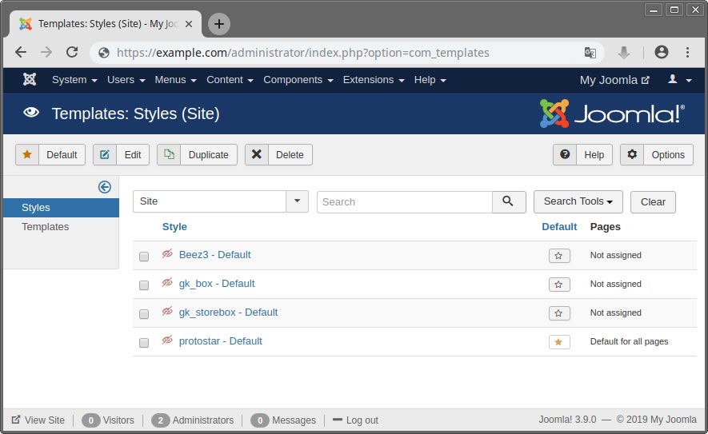
Task: Close the Templates: Styles browser tab
Action: tap(189, 24)
